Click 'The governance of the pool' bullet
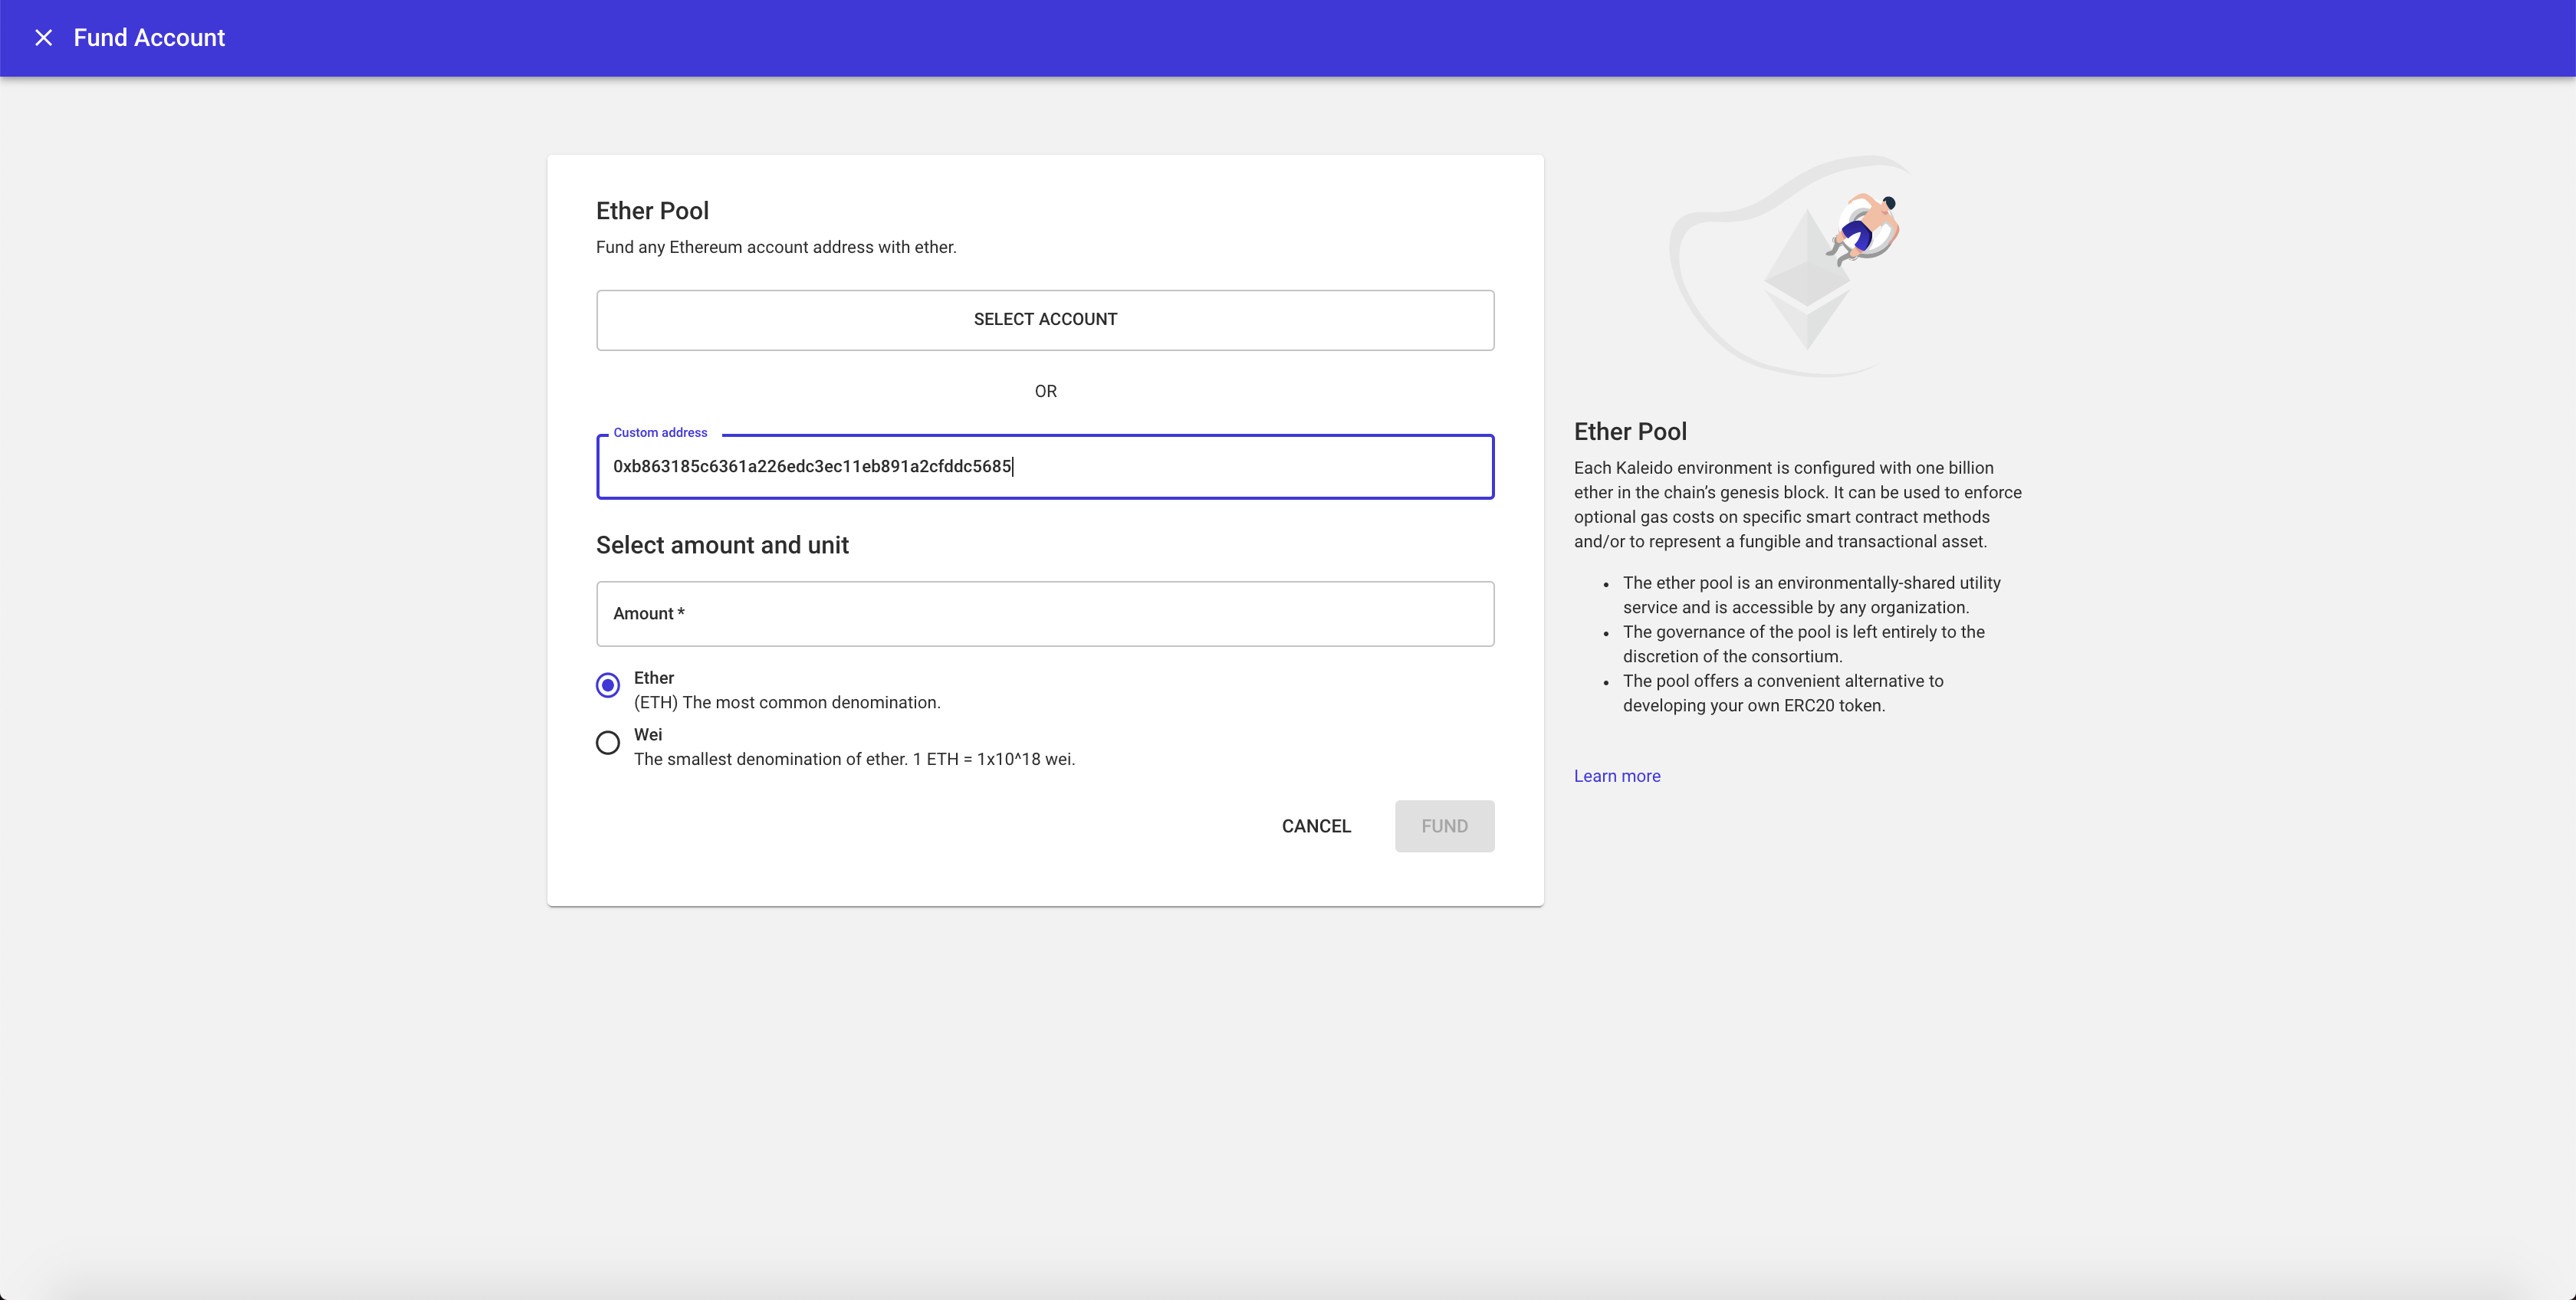 1803,644
